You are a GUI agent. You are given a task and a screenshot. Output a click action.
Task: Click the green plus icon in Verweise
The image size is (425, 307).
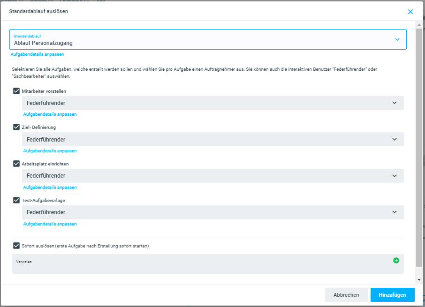pyautogui.click(x=396, y=260)
